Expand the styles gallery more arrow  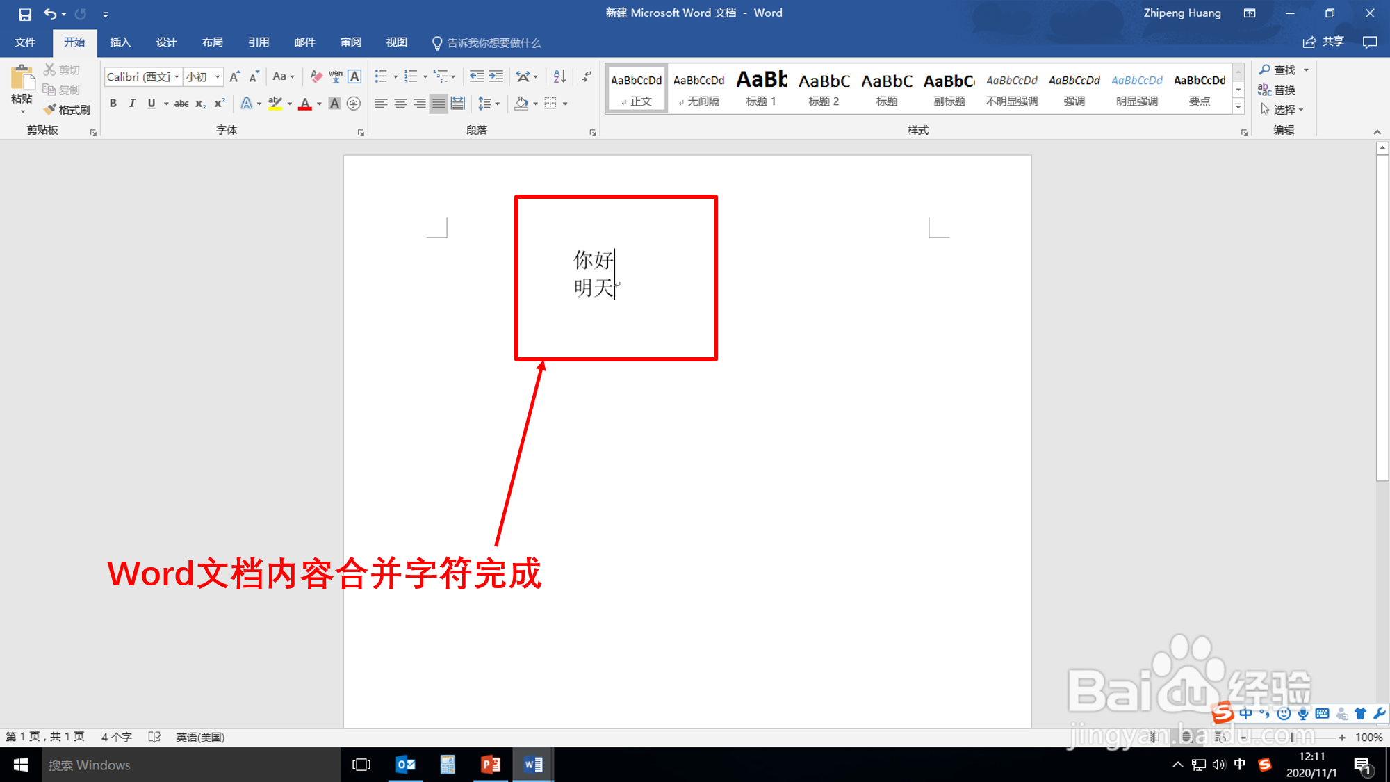click(1238, 106)
